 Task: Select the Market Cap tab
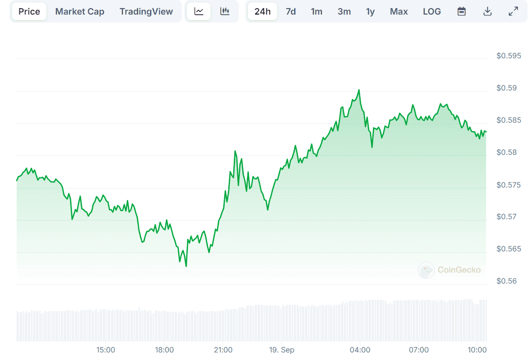pyautogui.click(x=80, y=12)
